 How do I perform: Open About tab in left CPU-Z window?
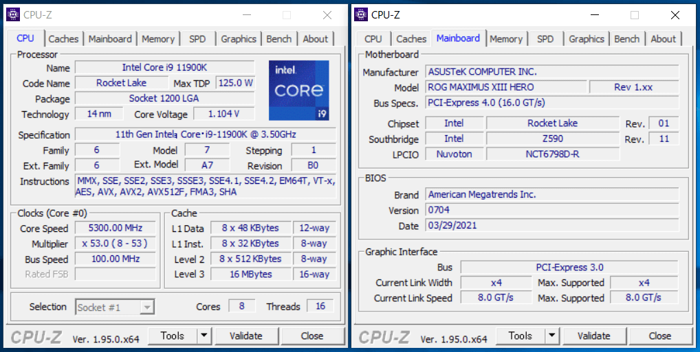click(315, 38)
